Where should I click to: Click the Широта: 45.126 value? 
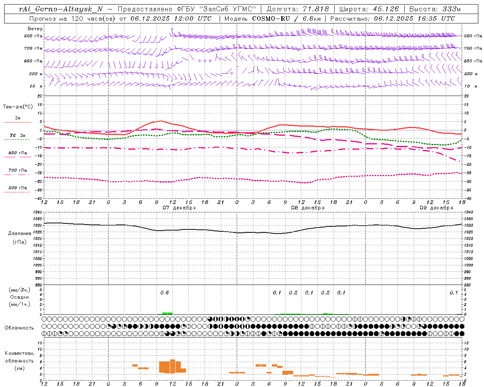point(369,9)
